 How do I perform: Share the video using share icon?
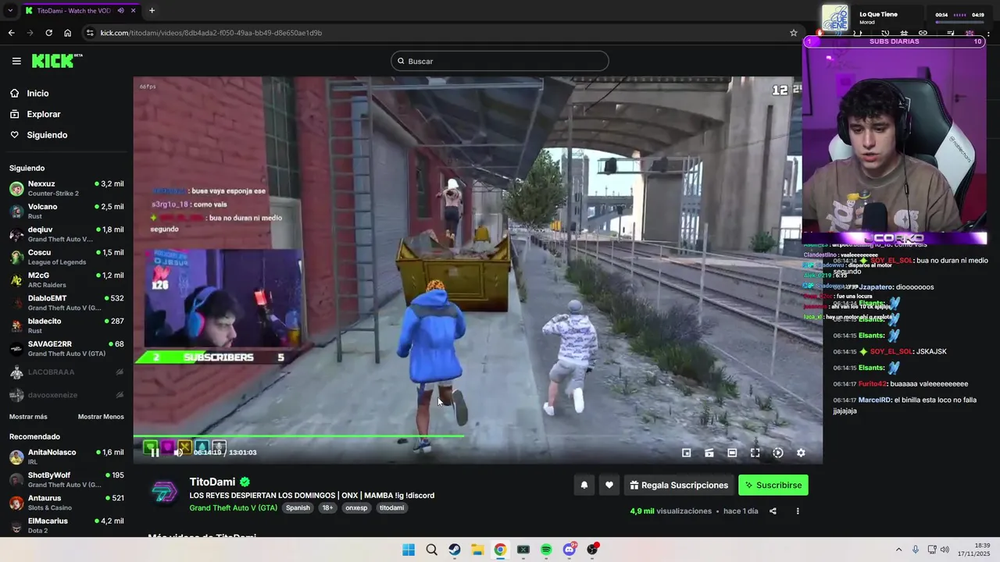pyautogui.click(x=773, y=511)
